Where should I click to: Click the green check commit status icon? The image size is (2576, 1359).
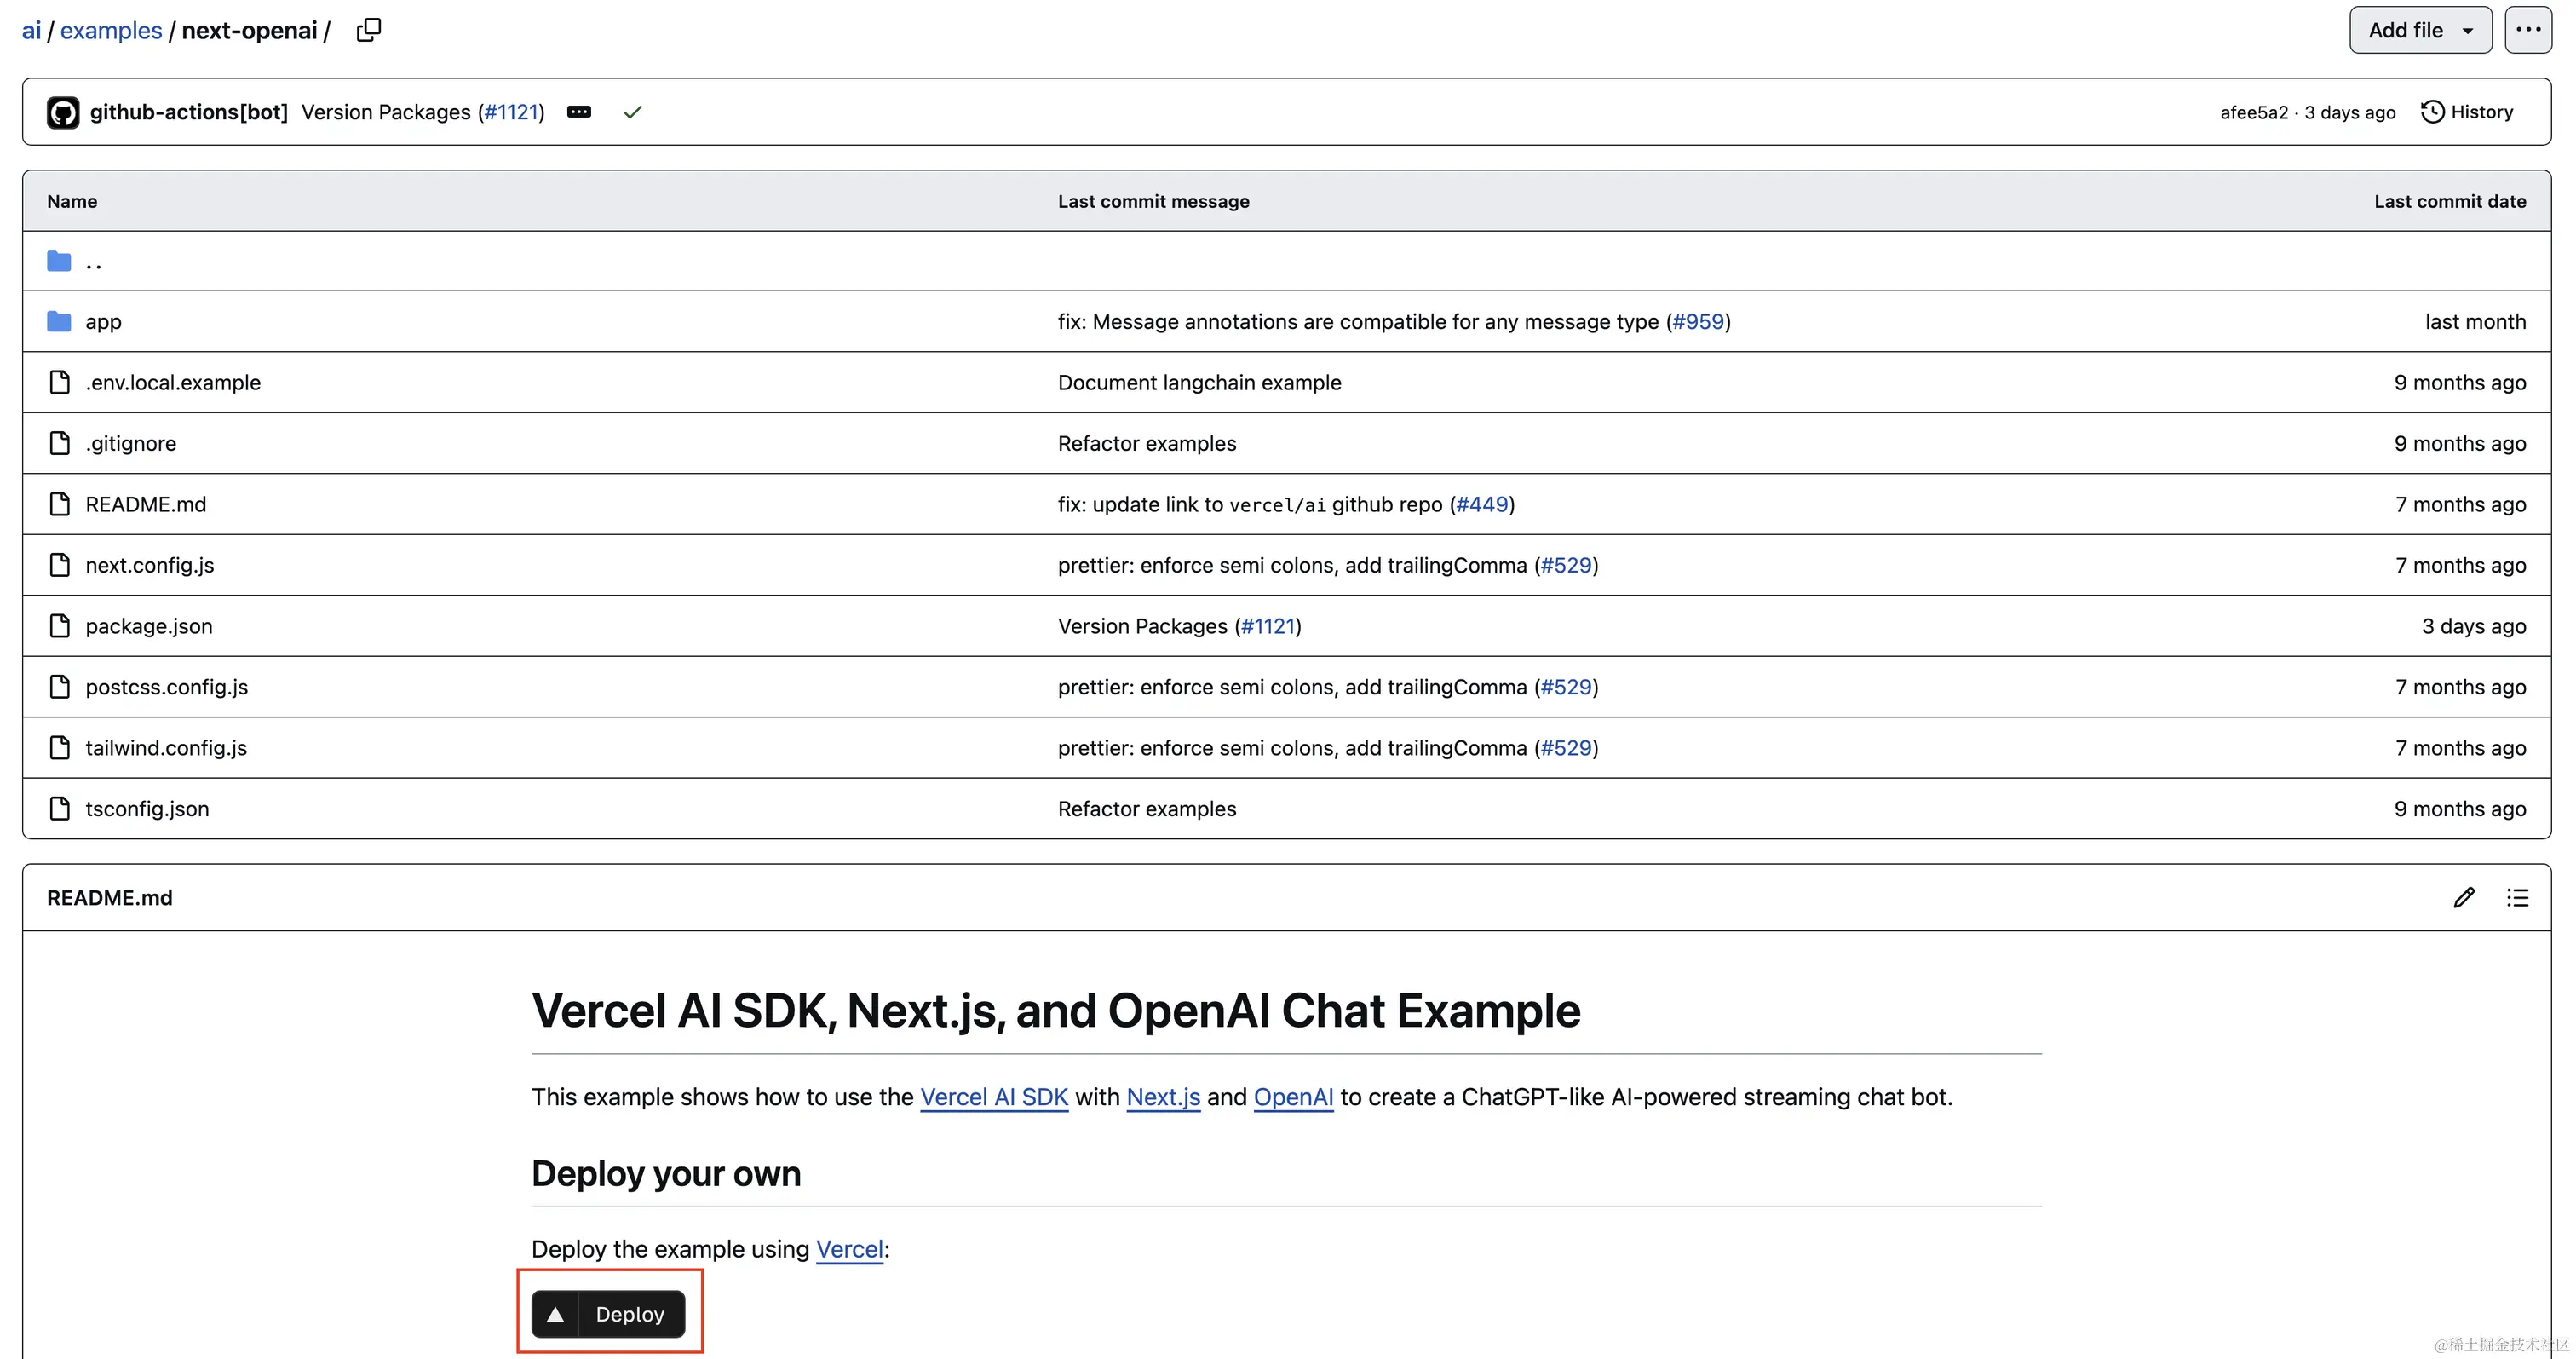point(633,111)
